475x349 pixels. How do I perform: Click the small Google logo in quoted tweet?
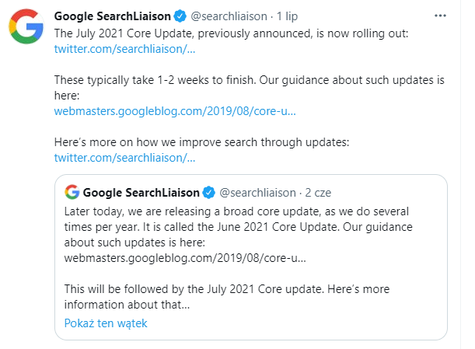72,192
